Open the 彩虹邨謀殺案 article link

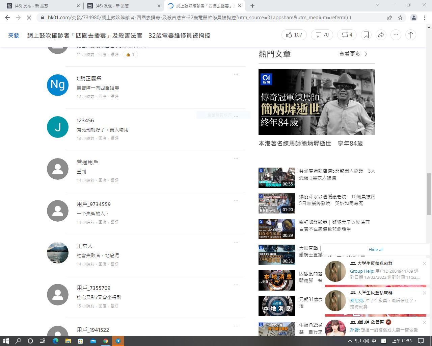[334, 226]
